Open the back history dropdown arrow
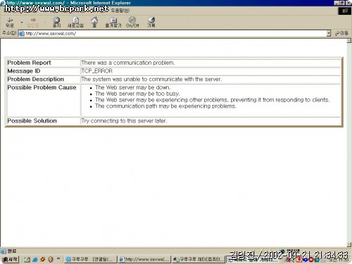The height and width of the screenshot is (264, 352). point(22,23)
